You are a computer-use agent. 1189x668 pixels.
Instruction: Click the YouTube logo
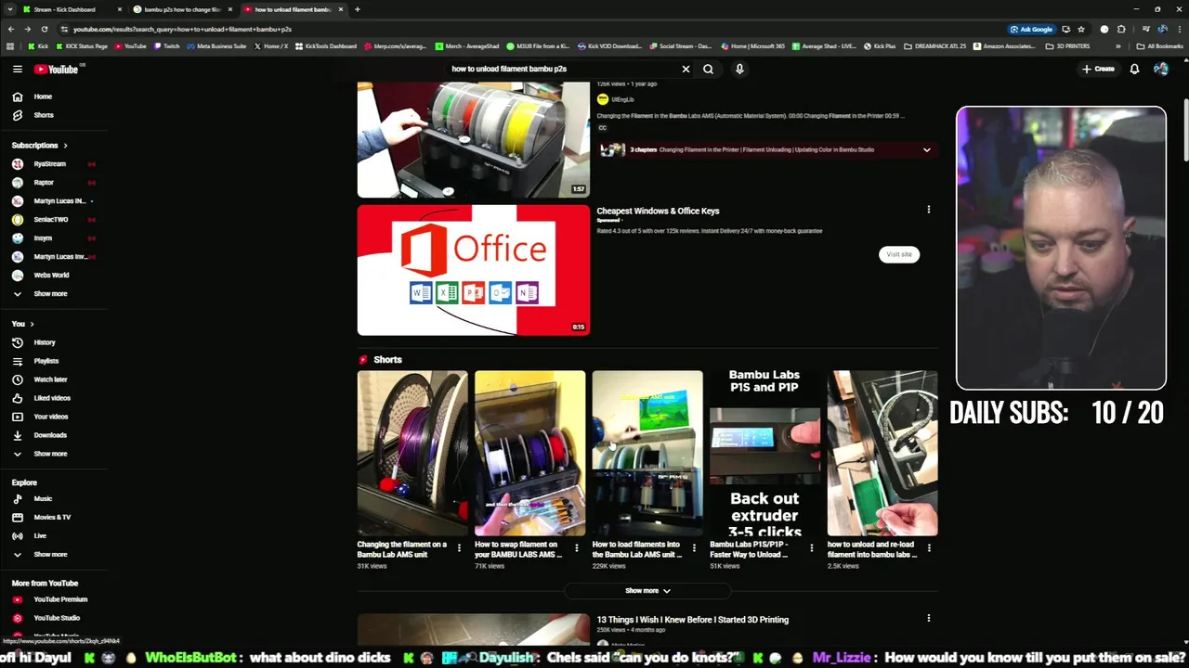(x=57, y=69)
